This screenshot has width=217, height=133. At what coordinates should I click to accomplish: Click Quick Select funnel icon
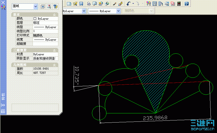point(55,7)
